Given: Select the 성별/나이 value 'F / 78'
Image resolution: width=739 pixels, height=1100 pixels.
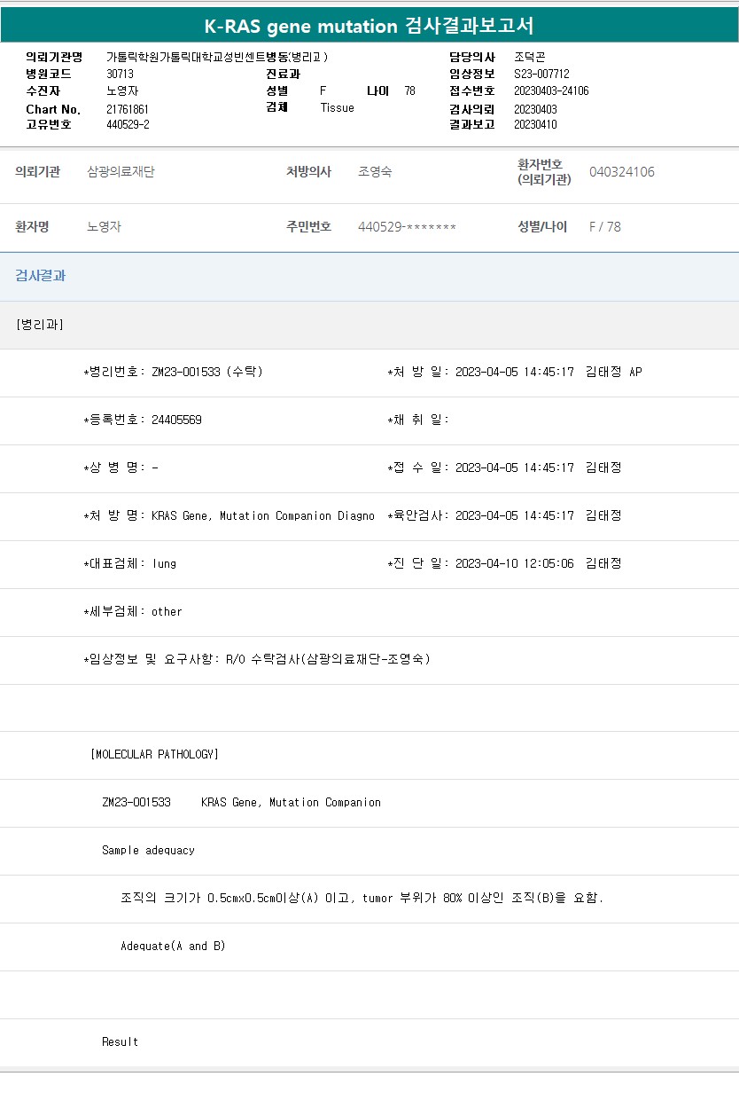Looking at the screenshot, I should point(605,226).
